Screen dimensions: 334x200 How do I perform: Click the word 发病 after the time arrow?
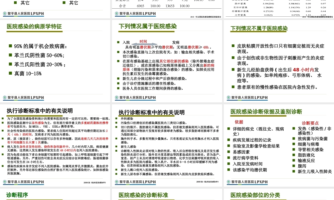(176, 43)
